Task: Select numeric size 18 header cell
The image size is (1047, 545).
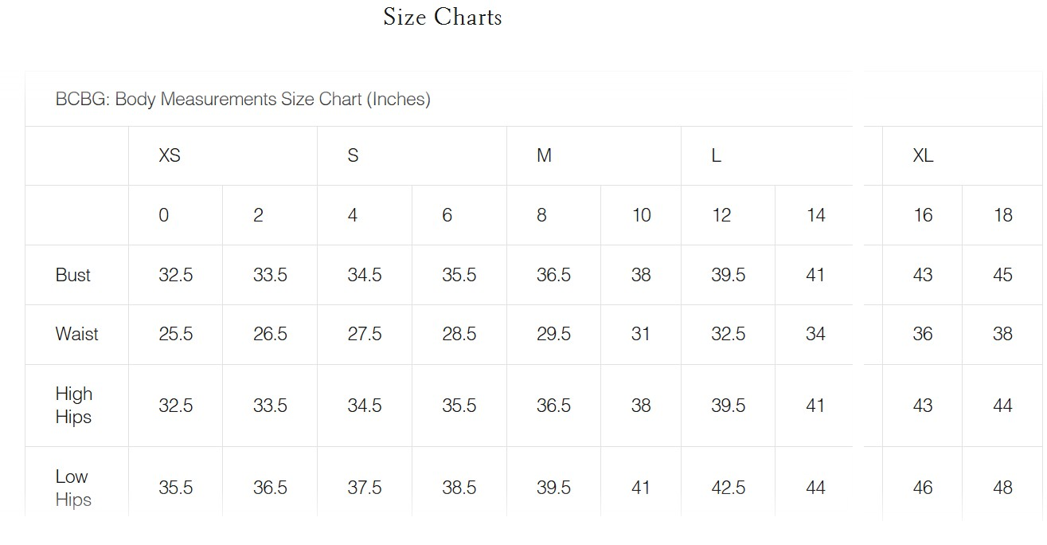Action: [1003, 215]
